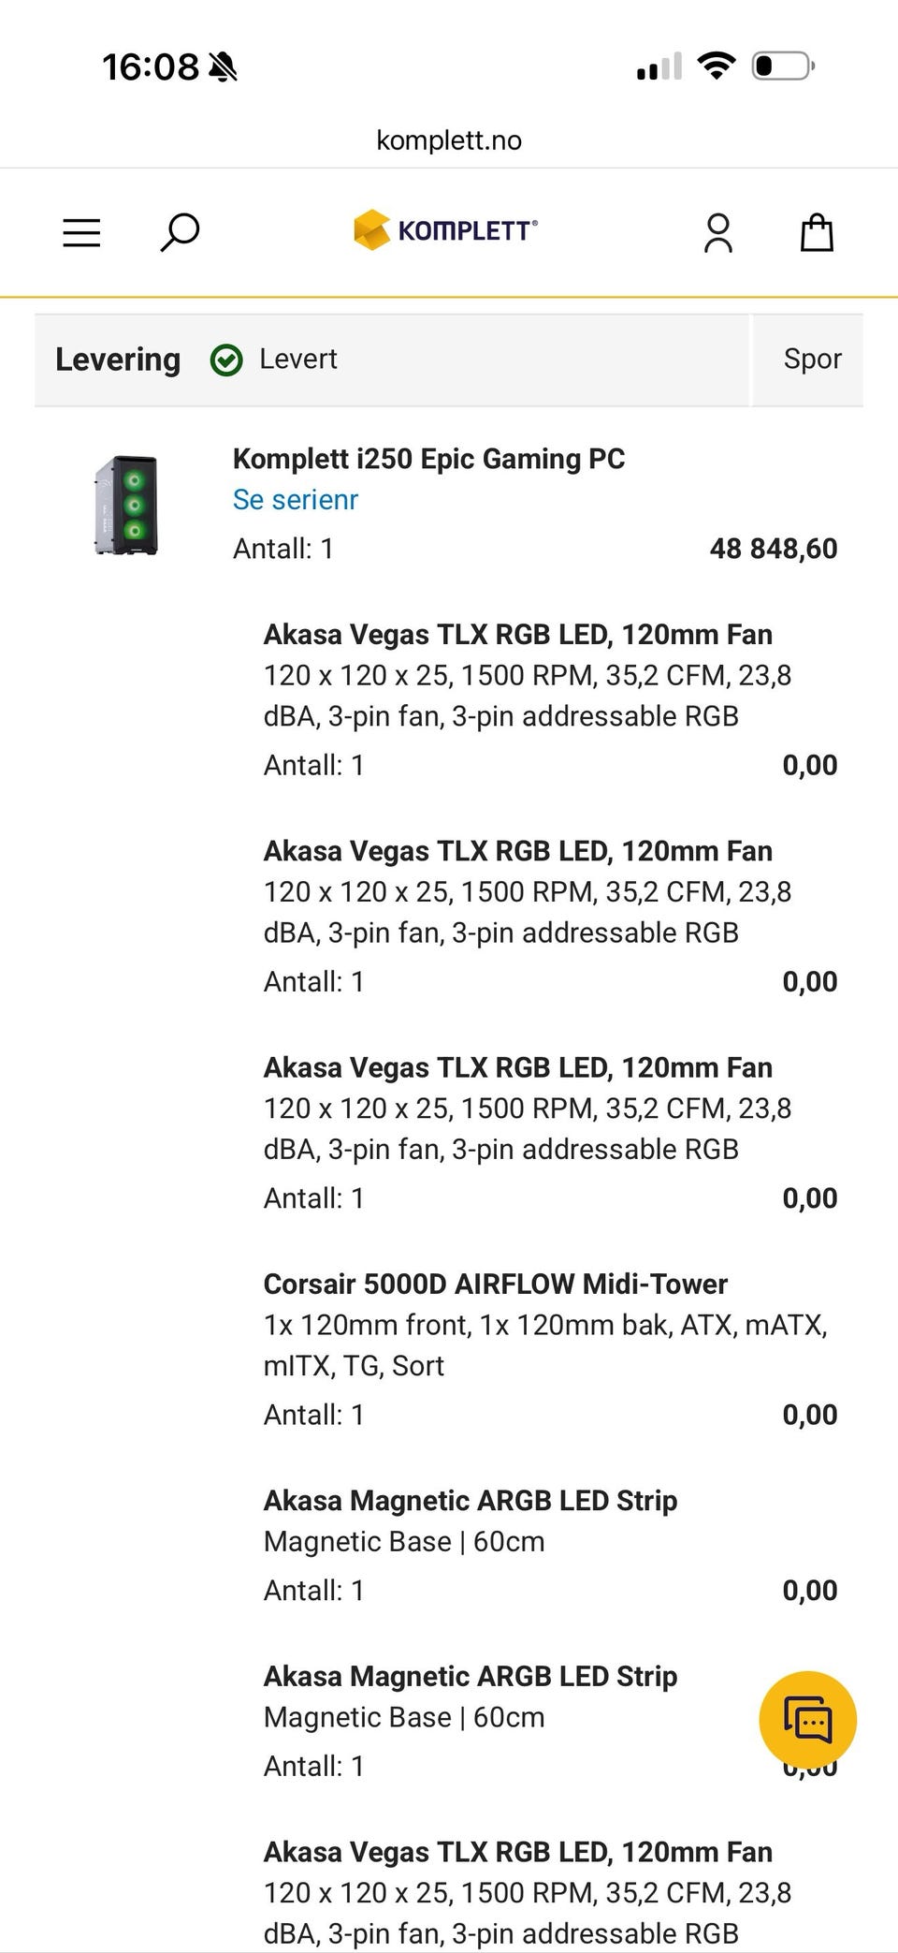
Task: Open the yellow chat support bubble
Action: [x=807, y=1720]
